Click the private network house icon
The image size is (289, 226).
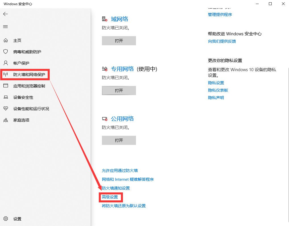coord(104,69)
